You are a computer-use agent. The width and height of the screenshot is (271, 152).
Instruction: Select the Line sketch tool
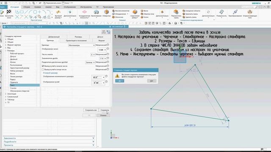(26, 12)
